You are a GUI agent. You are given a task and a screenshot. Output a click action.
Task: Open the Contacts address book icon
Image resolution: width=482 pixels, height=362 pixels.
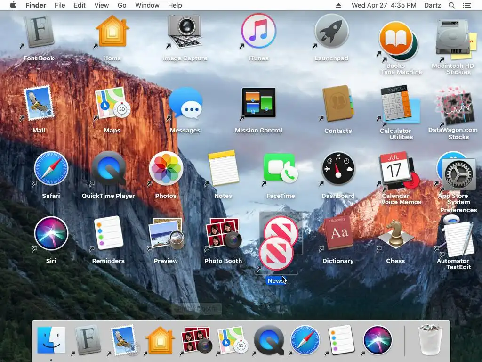coord(338,103)
